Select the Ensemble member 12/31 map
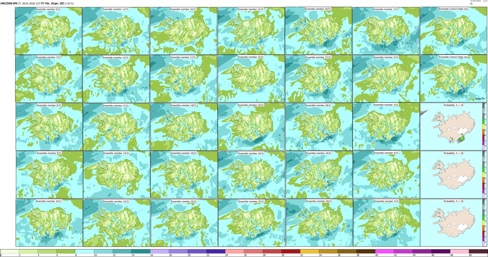Image resolution: width=488 pixels, height=257 pixels. [x=116, y=79]
